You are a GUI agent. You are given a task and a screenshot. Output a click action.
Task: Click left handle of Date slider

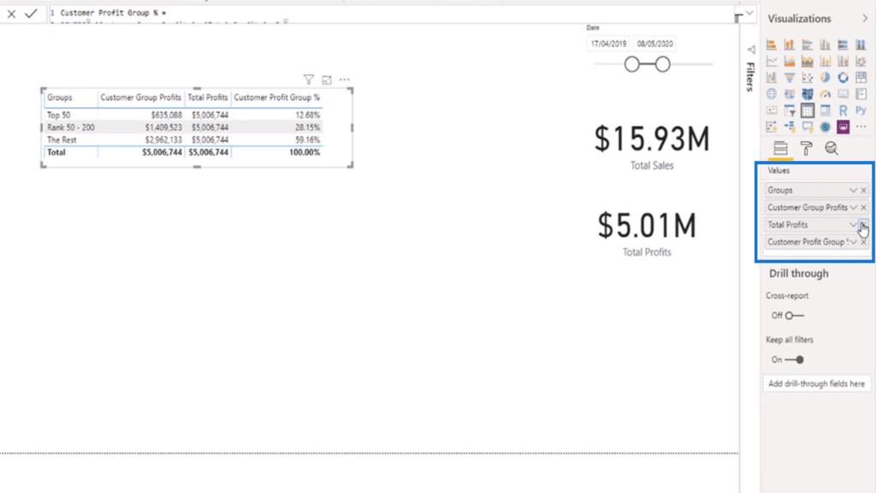[632, 64]
